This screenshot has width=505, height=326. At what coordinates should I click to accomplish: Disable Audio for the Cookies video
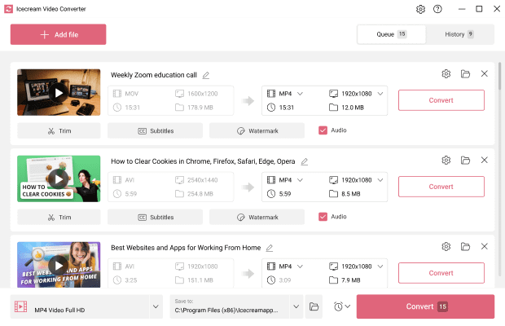coord(323,217)
